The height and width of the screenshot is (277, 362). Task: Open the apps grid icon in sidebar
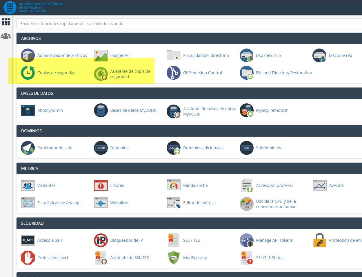[x=6, y=22]
